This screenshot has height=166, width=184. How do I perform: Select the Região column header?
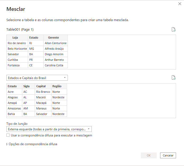tap(59, 86)
